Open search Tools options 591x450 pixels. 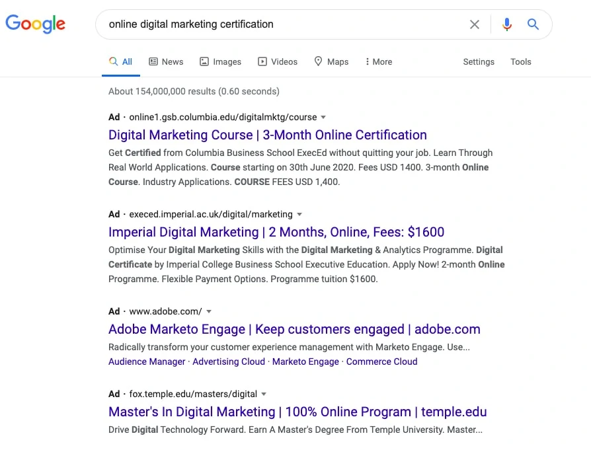pos(521,61)
